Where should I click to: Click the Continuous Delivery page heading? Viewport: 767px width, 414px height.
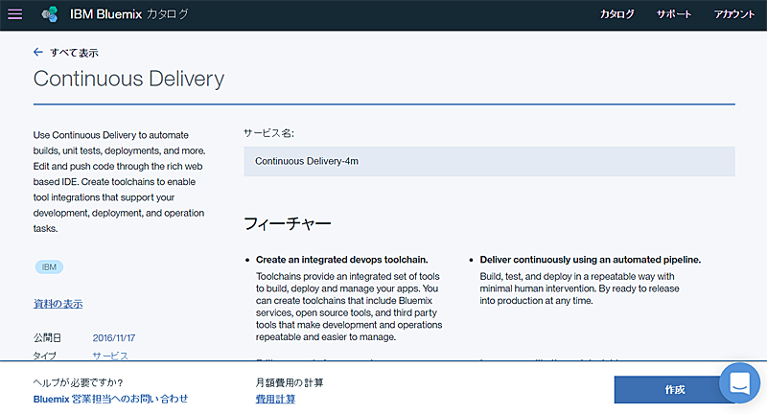(x=128, y=79)
